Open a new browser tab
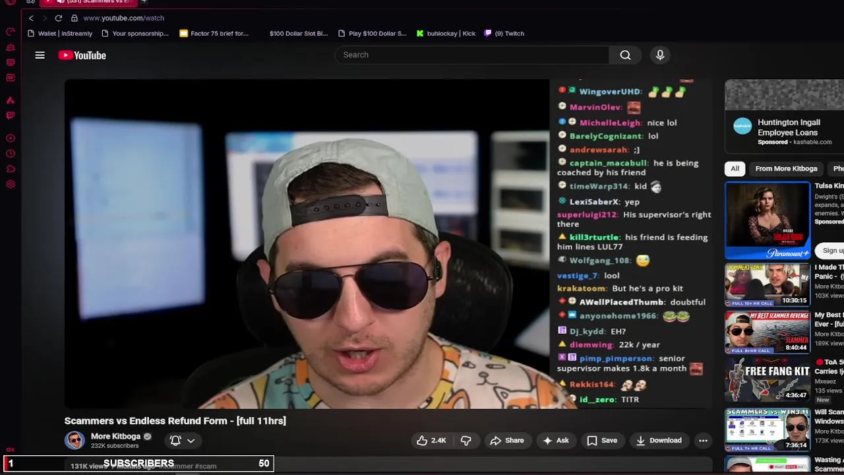 (144, 2)
